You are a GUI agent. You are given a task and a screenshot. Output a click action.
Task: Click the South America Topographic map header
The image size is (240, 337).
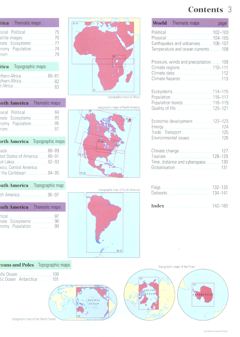tap(32, 186)
